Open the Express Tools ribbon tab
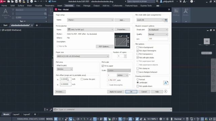Viewport: 216px width, 121px height. click(146, 6)
